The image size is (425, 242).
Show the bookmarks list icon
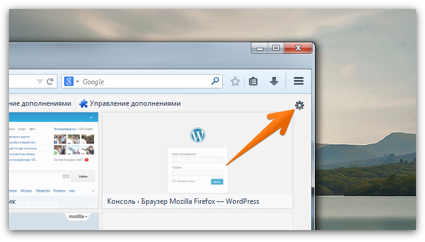(253, 81)
